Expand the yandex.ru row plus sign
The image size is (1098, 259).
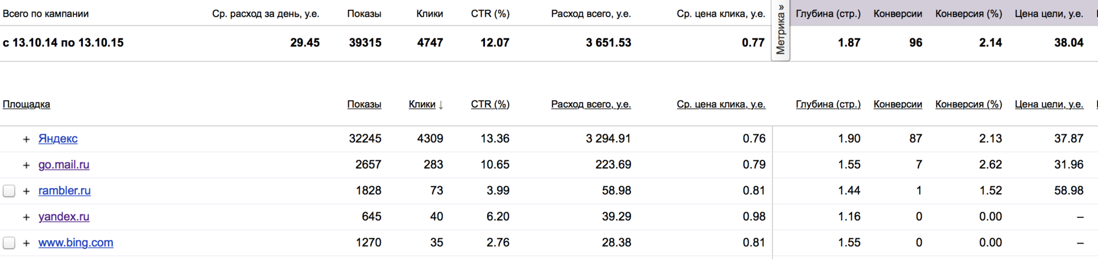click(x=26, y=217)
